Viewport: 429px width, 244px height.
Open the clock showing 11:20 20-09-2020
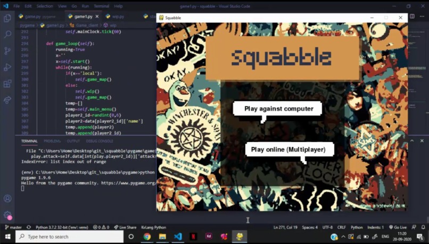pyautogui.click(x=402, y=237)
